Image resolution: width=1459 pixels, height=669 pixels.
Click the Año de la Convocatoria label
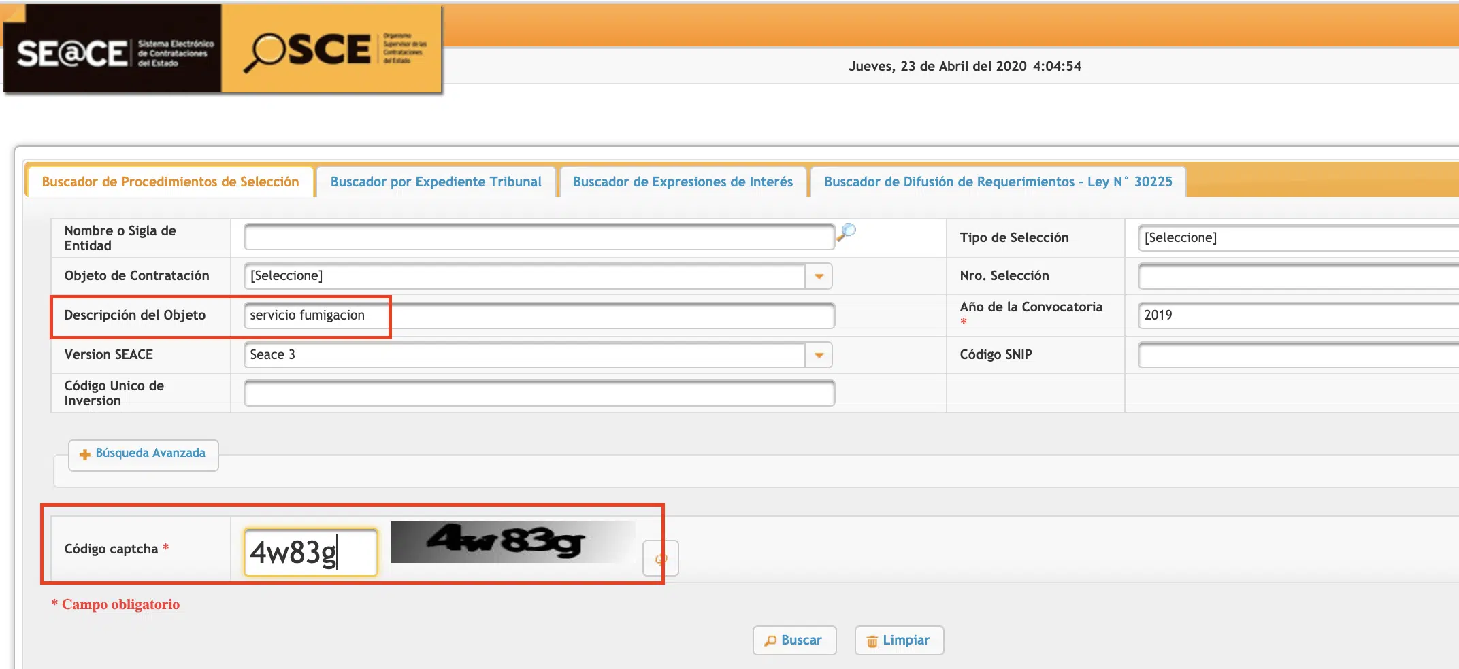click(1031, 307)
